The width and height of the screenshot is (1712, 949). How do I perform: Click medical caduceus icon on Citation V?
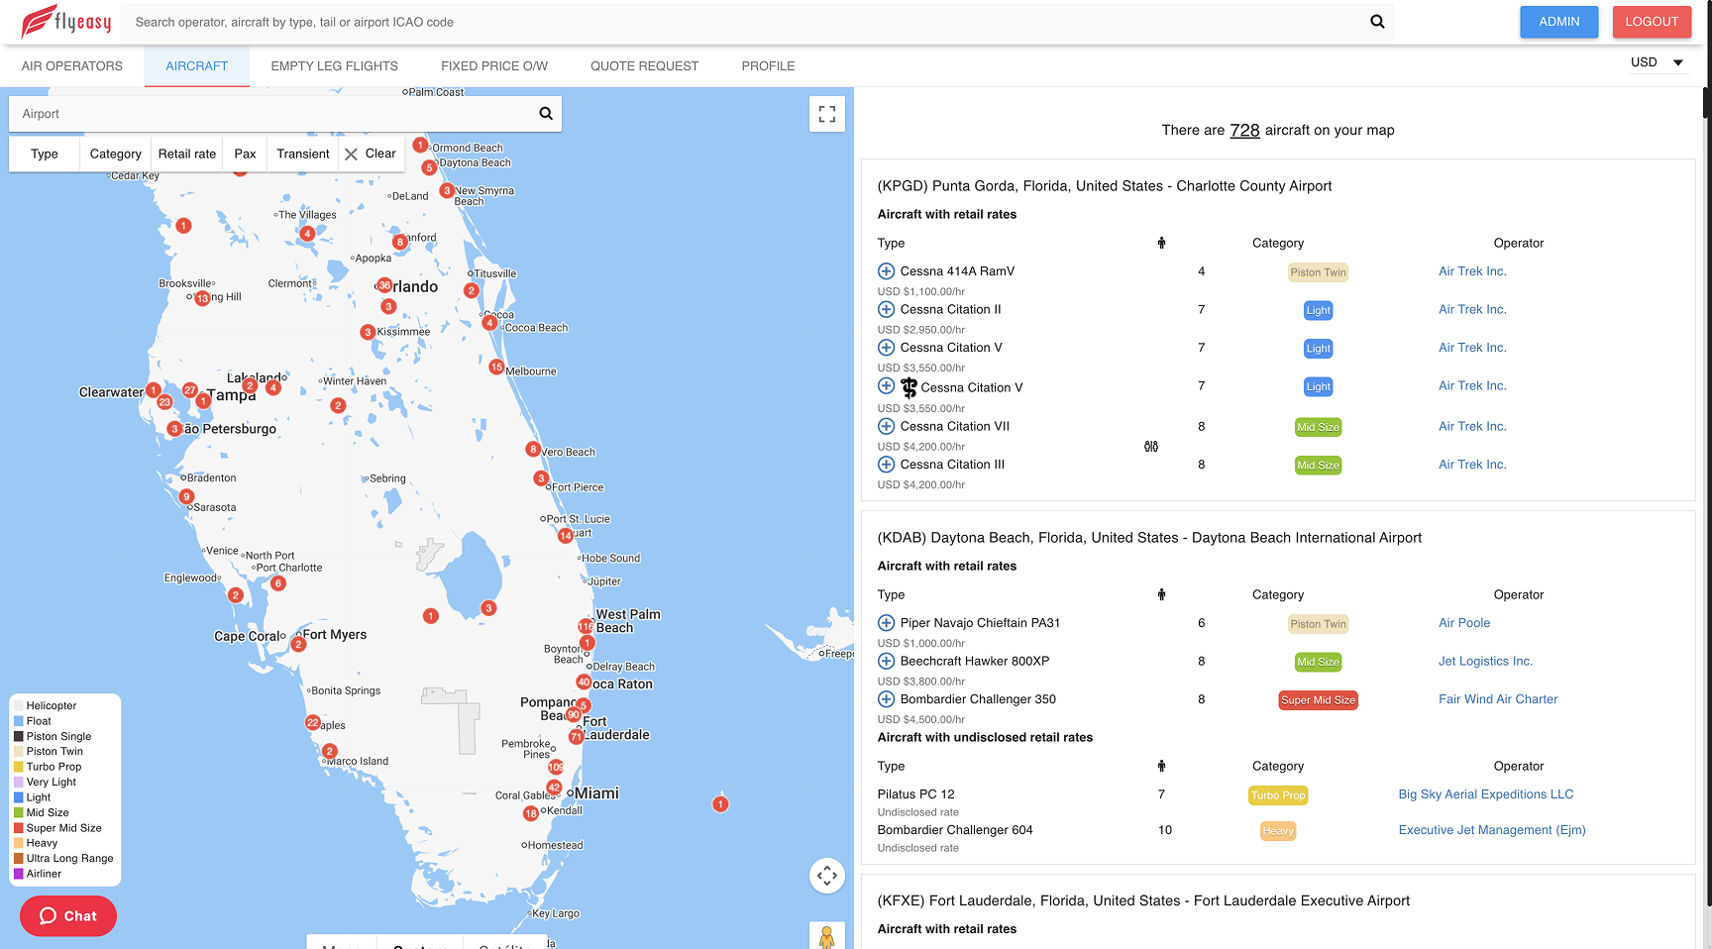pos(909,387)
